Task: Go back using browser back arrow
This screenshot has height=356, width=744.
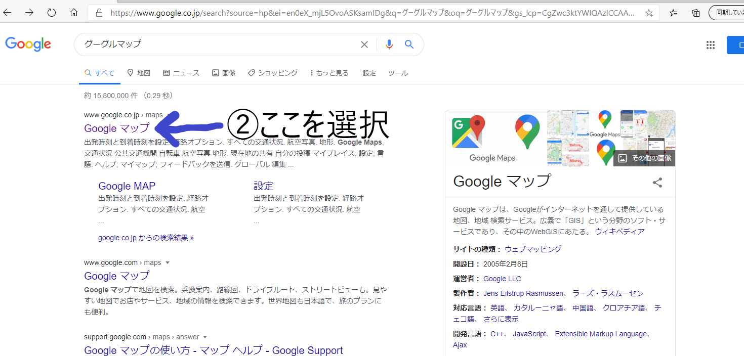Action: tap(7, 13)
